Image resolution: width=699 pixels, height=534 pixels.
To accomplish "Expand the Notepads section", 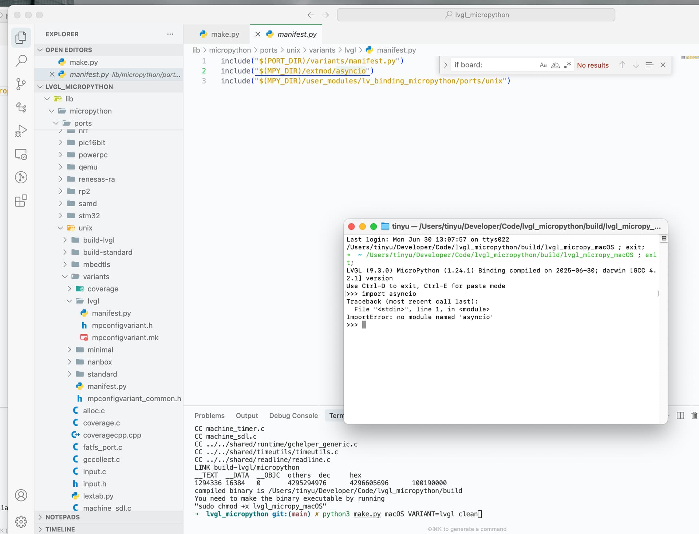I will pyautogui.click(x=108, y=517).
